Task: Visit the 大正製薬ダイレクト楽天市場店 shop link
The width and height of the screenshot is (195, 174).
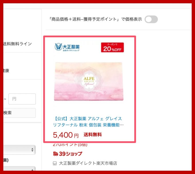Action: 88,163
